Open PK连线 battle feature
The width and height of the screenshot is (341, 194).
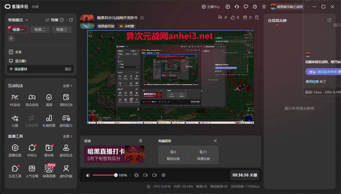pyautogui.click(x=15, y=100)
